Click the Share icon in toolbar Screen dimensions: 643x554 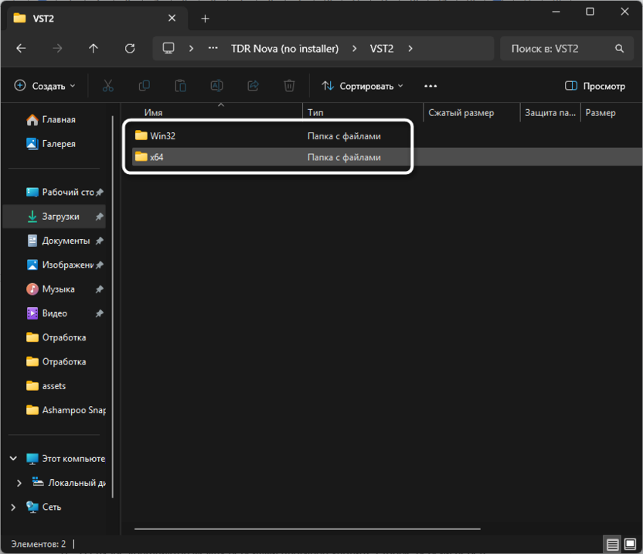[253, 86]
